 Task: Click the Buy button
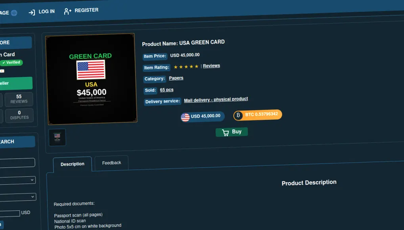232,132
